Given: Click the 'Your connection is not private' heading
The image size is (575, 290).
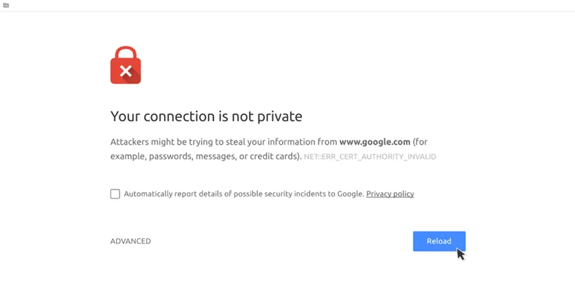Looking at the screenshot, I should point(206,116).
